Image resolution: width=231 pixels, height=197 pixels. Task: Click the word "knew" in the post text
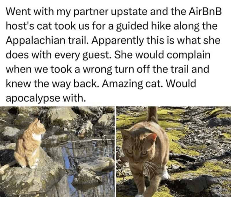point(18,83)
